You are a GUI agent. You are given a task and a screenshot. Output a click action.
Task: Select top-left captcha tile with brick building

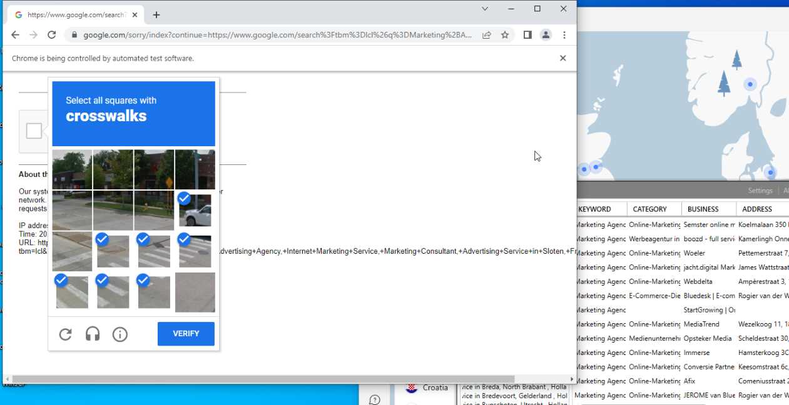(72, 169)
